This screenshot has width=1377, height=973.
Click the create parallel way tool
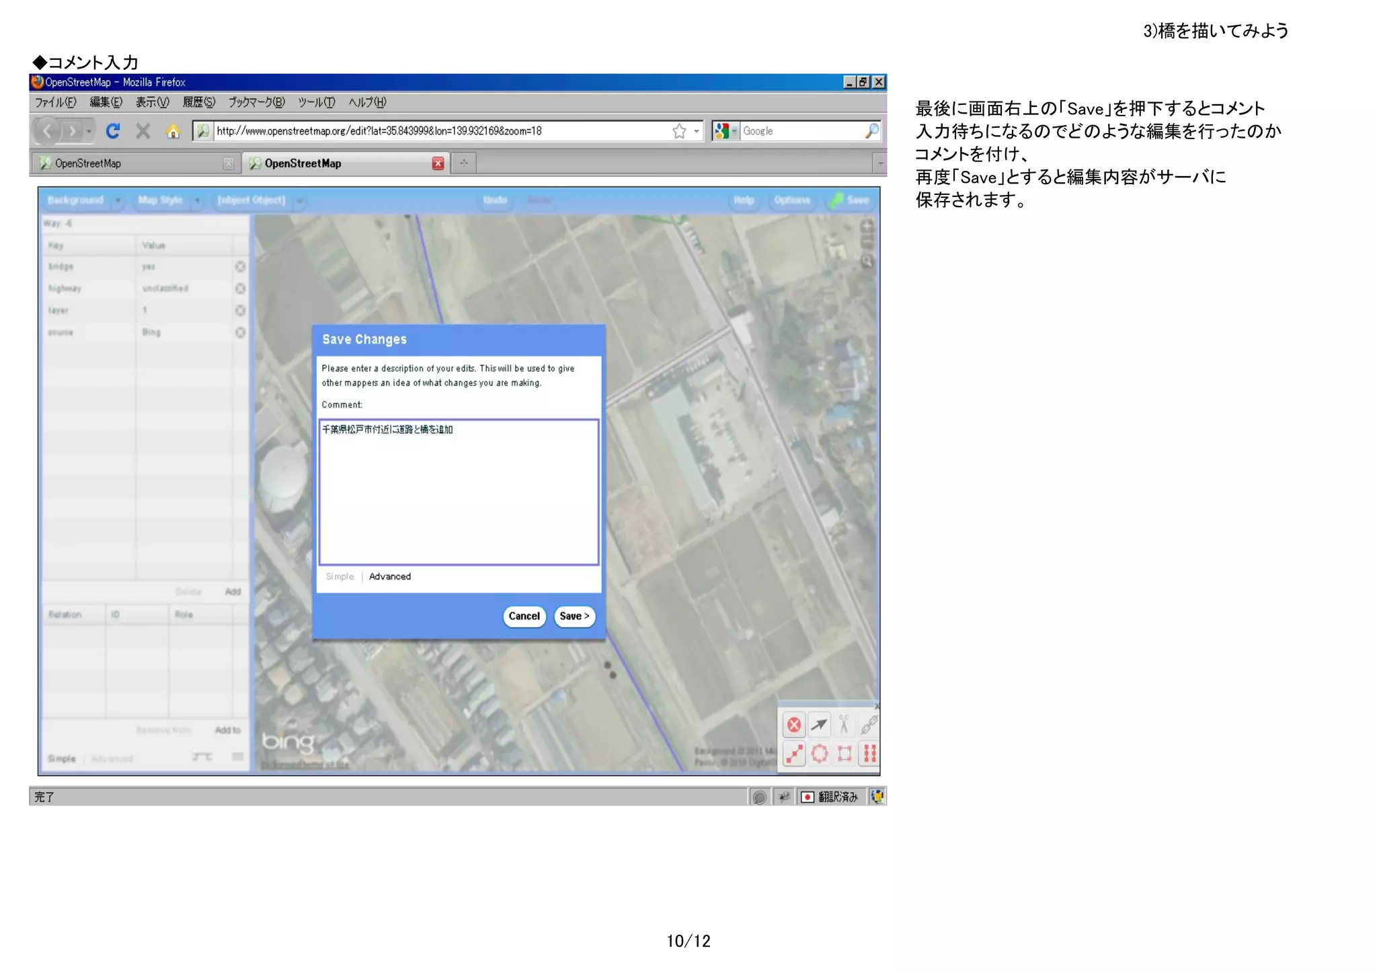(x=869, y=754)
